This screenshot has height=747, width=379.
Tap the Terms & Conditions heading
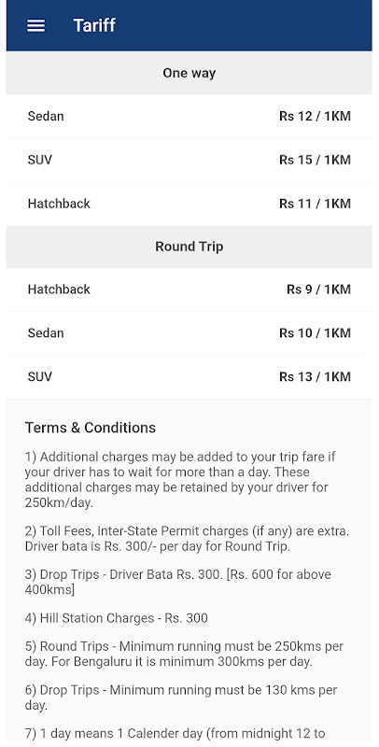[91, 428]
